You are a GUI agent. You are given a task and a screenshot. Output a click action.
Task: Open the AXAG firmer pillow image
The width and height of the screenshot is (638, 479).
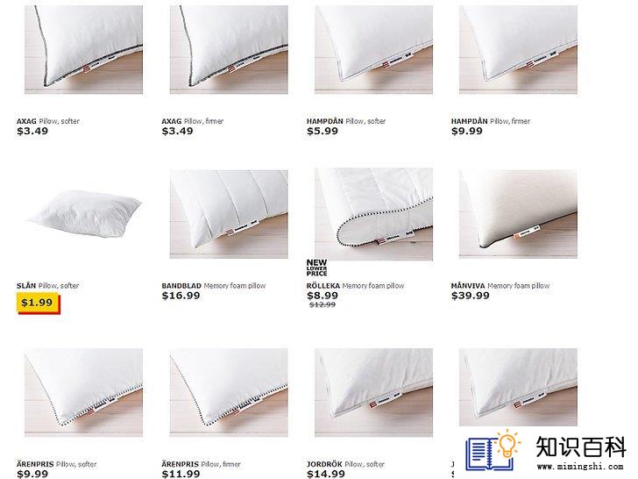pyautogui.click(x=229, y=50)
